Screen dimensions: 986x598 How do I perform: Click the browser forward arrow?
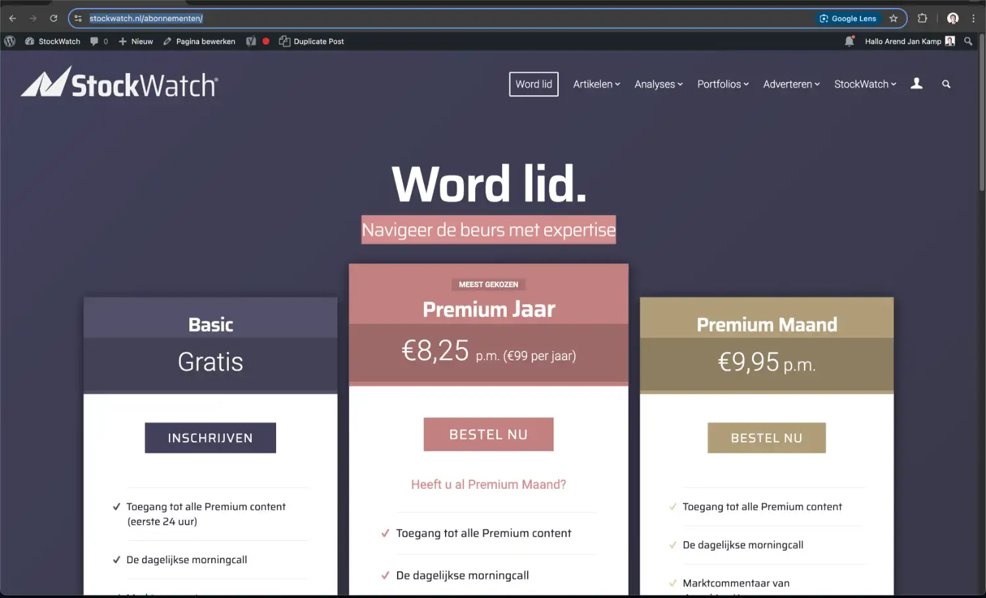point(33,18)
